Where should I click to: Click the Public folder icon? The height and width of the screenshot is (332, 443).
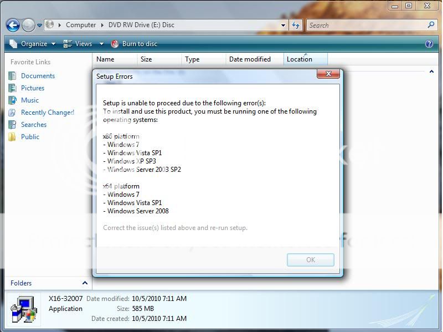pos(12,136)
